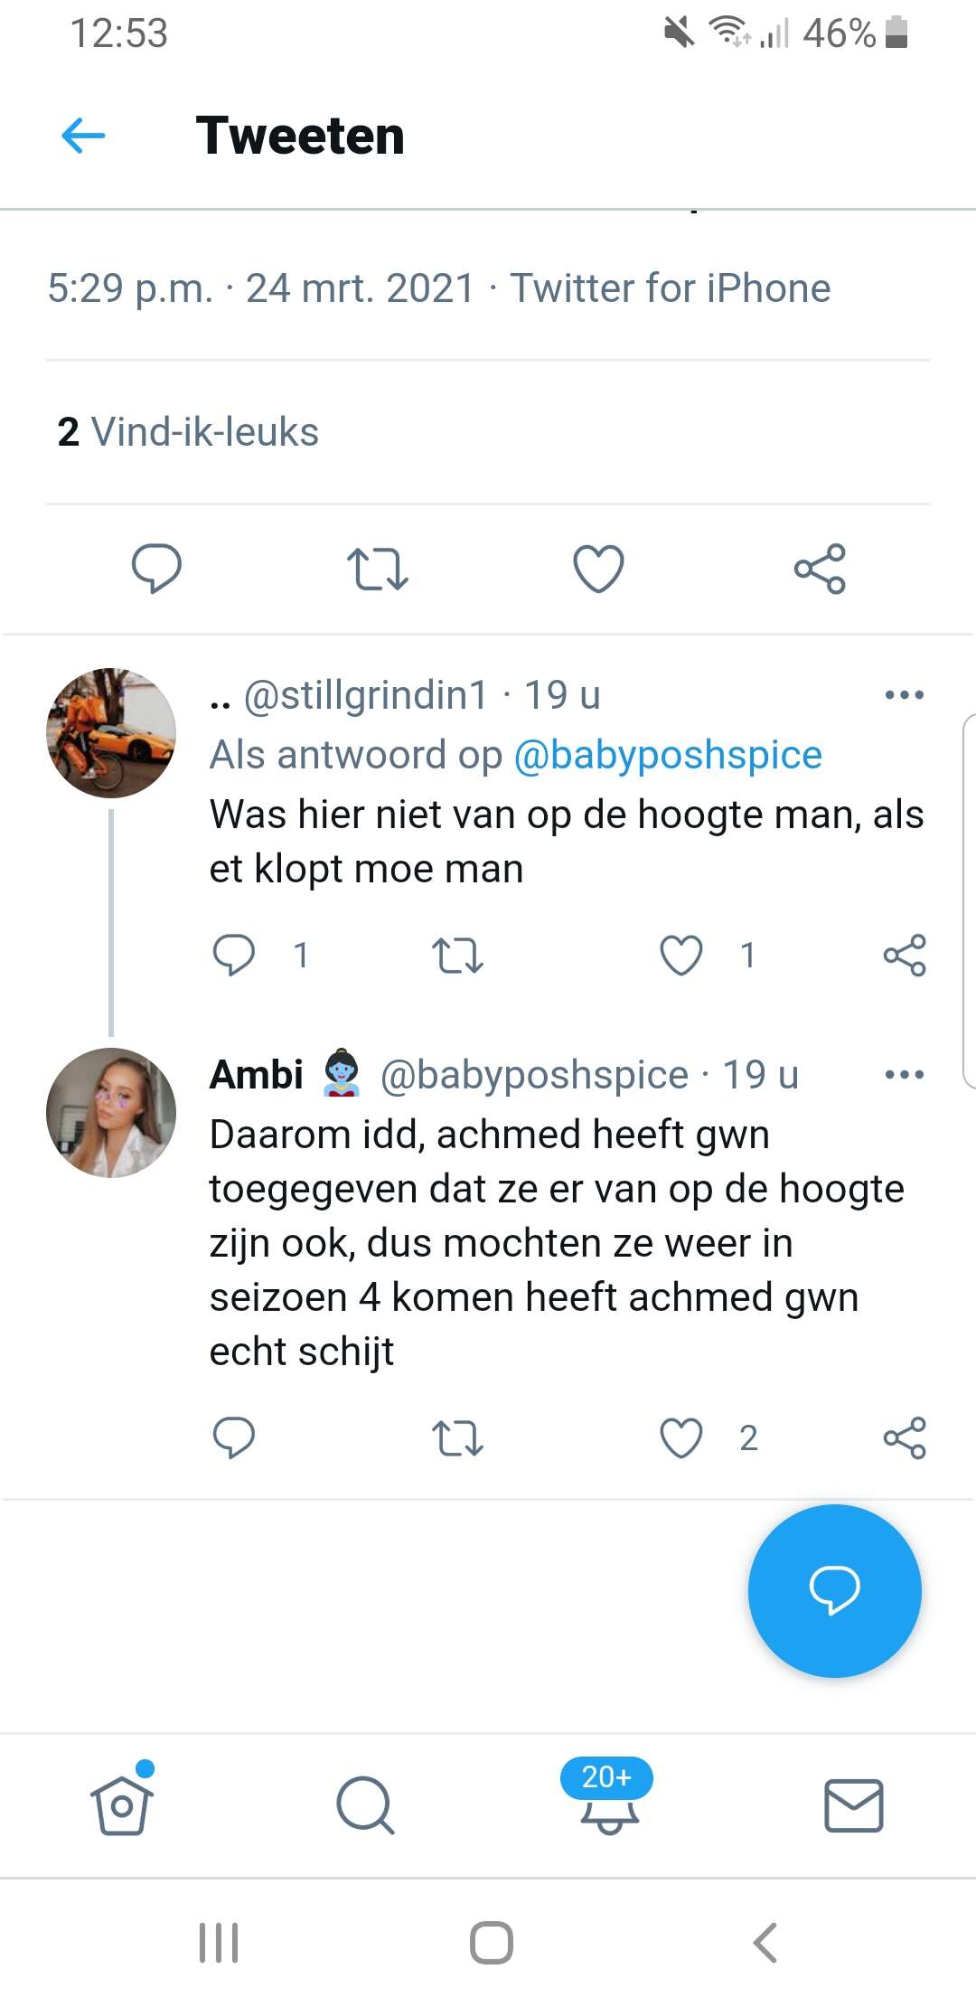Retweet the main tweet
This screenshot has height=2007, width=976.
[378, 569]
